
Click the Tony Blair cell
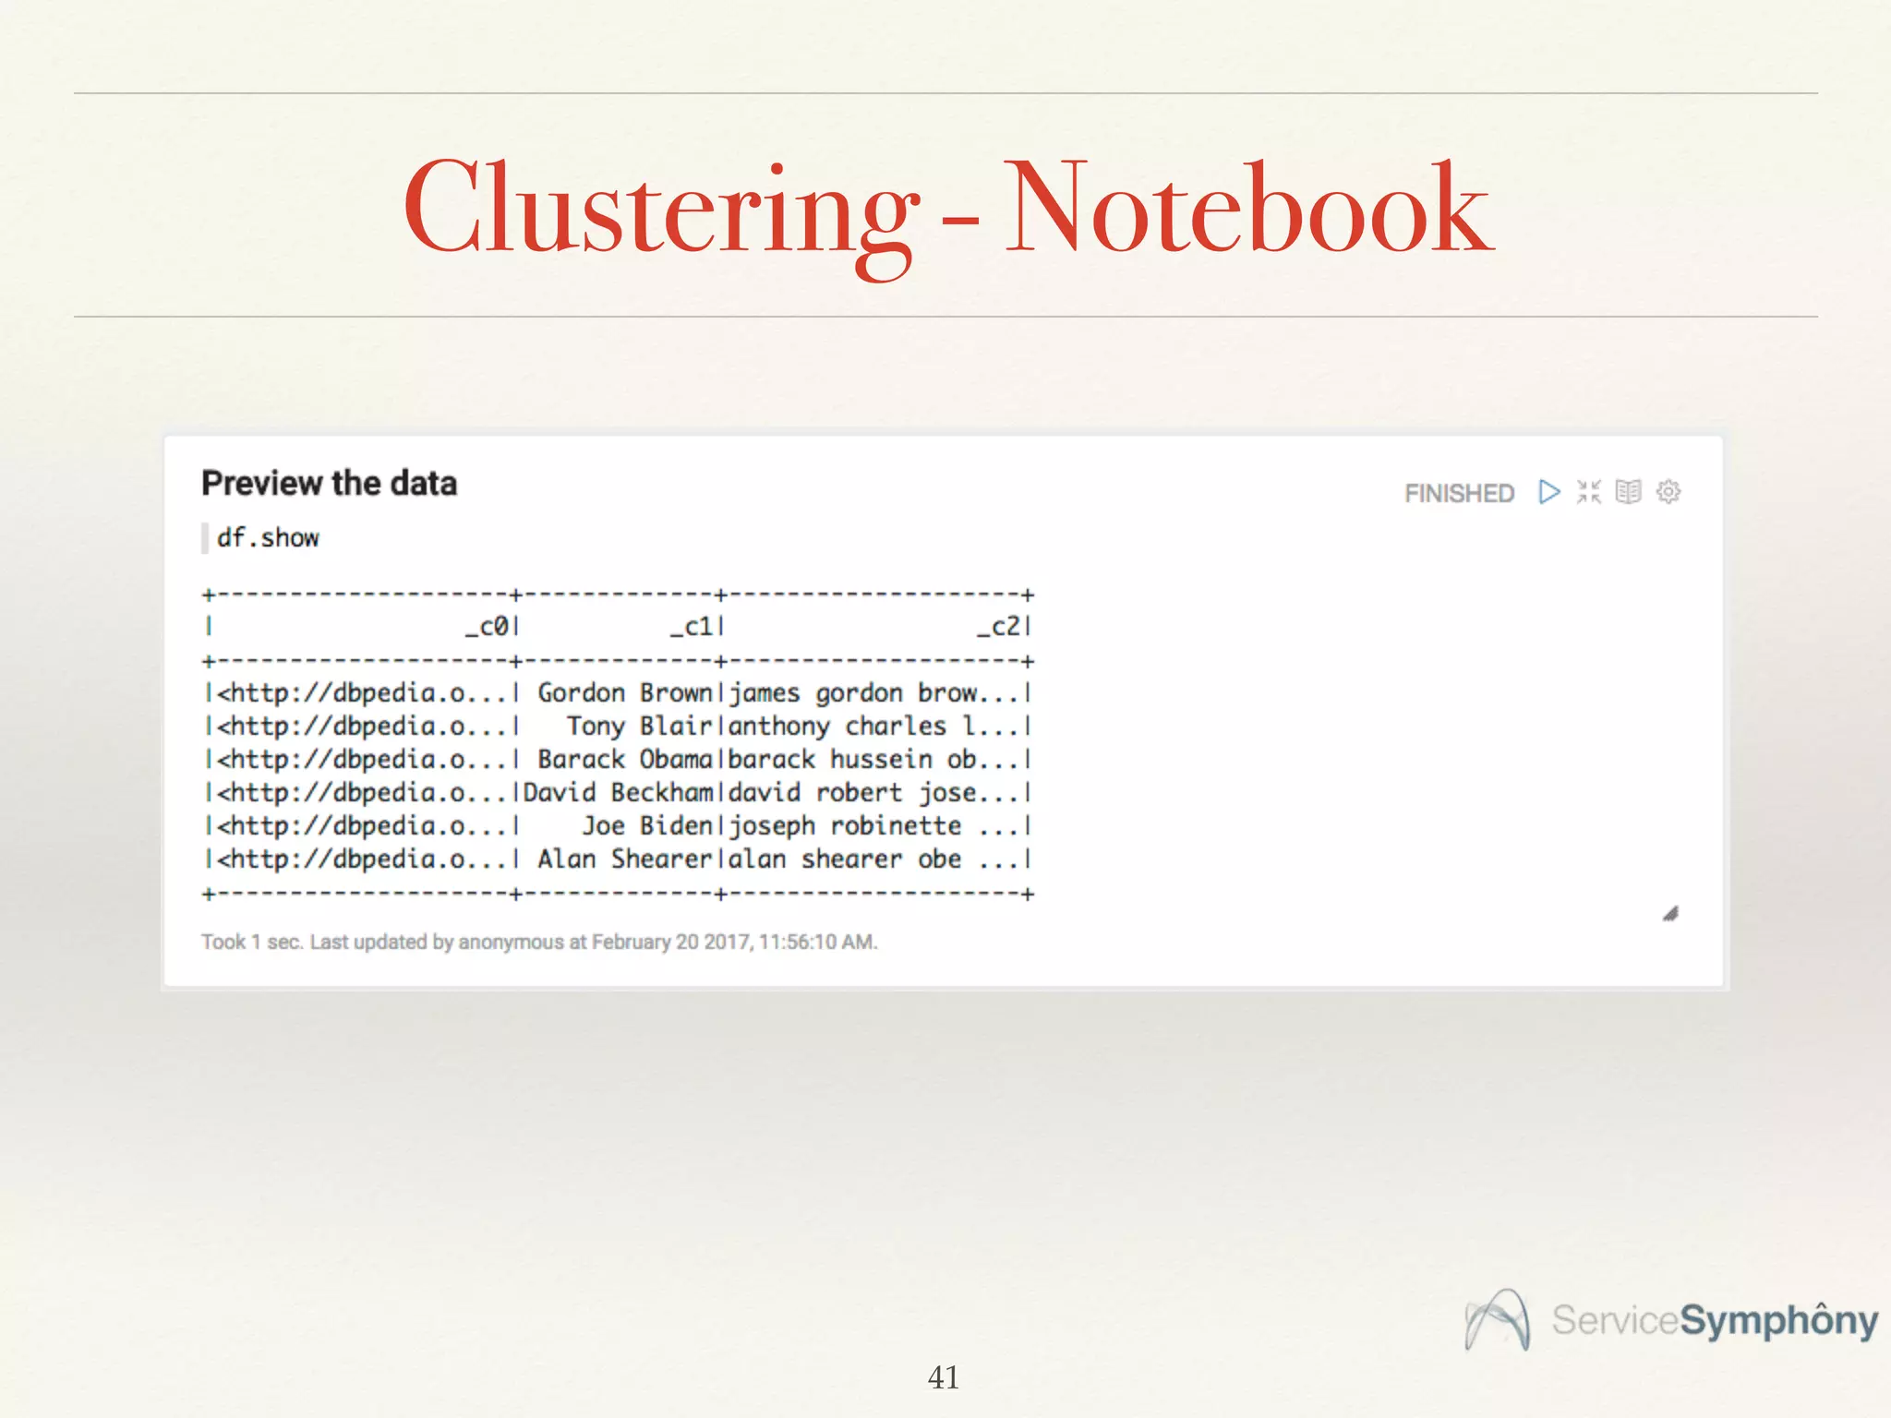tap(639, 727)
